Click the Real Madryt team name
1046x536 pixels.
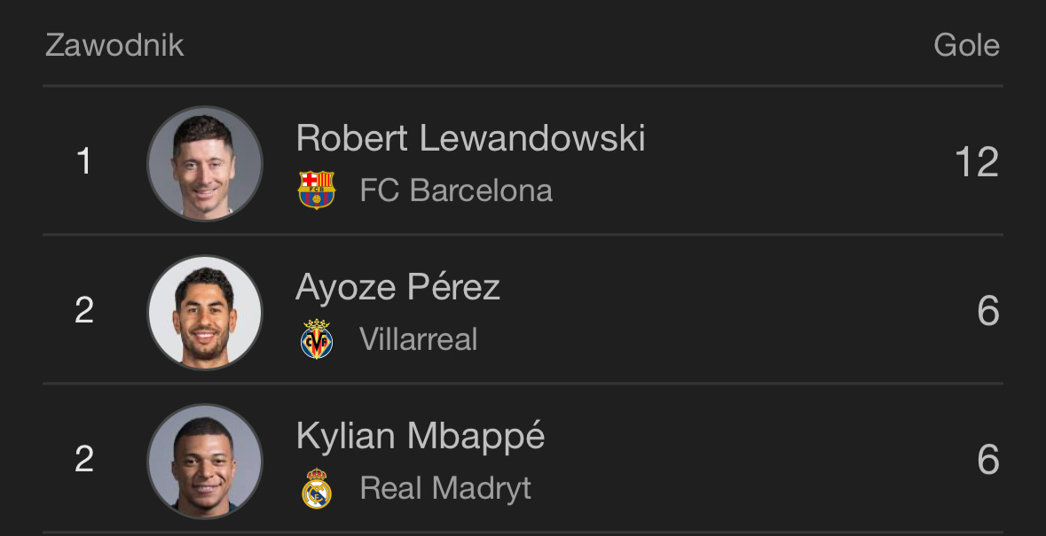445,488
